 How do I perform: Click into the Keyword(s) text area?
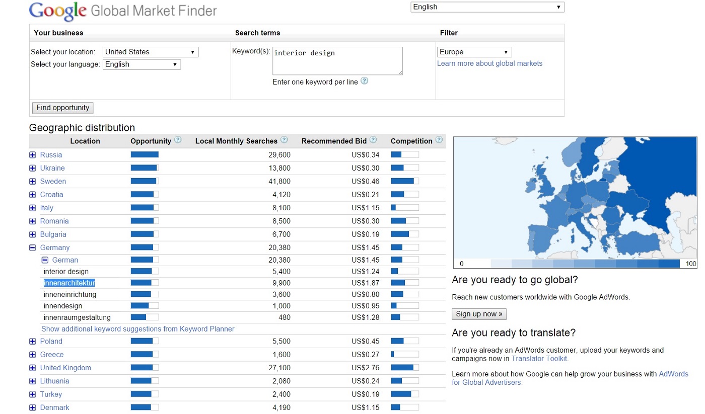point(337,61)
